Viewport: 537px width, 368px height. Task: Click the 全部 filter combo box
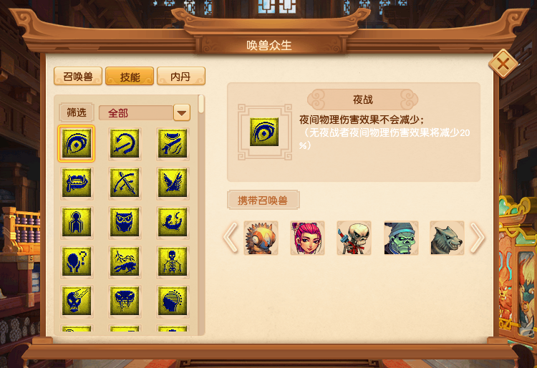[x=144, y=112]
